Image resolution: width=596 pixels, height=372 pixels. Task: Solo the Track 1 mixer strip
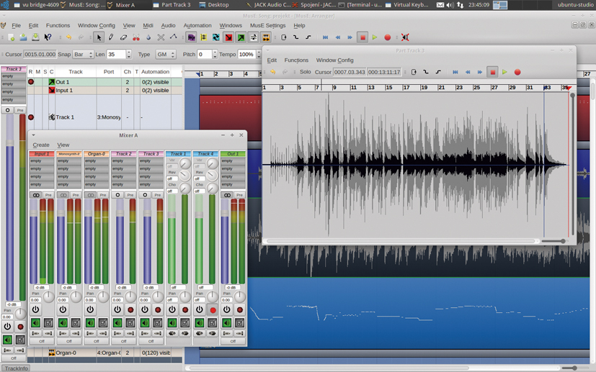[185, 323]
